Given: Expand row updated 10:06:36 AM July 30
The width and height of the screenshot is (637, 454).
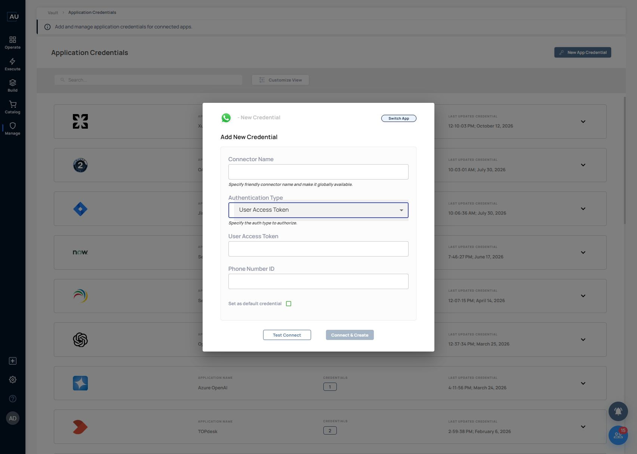Looking at the screenshot, I should (x=583, y=209).
